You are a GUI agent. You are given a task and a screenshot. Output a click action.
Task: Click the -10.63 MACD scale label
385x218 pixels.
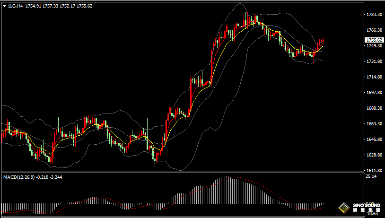click(372, 214)
